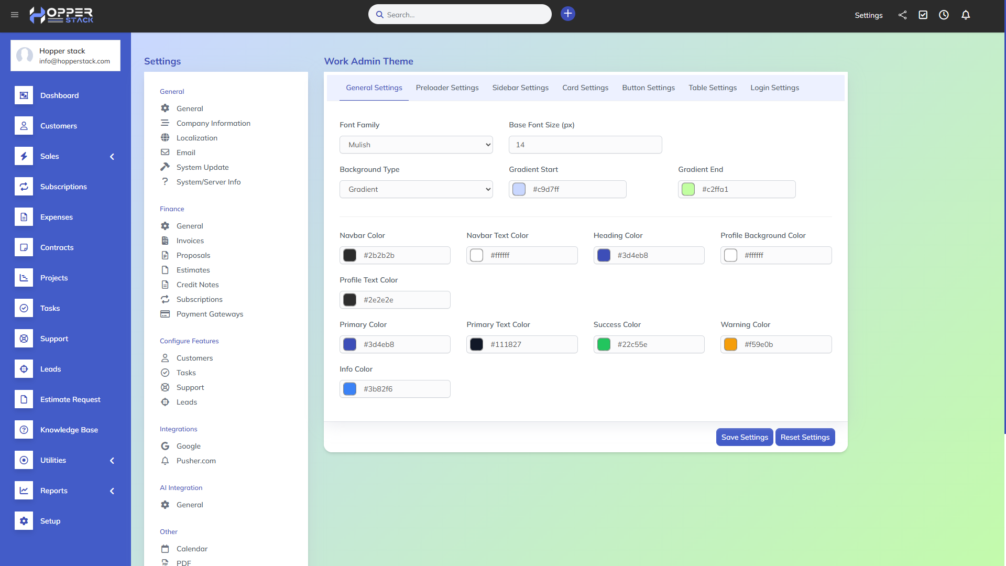
Task: Open Knowledge Base sidebar icon
Action: [24, 430]
